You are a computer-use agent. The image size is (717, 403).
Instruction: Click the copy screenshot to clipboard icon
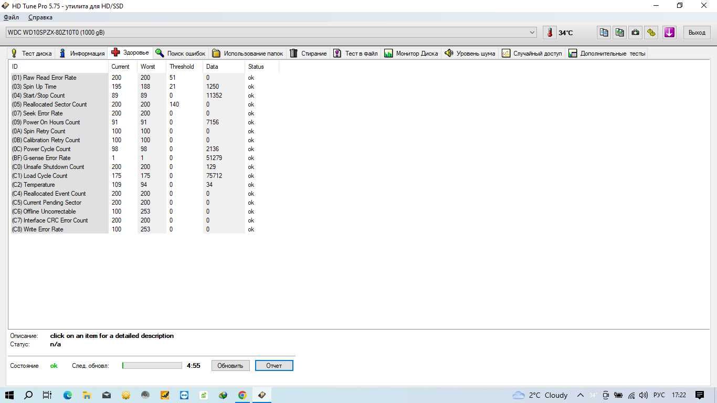pos(620,33)
